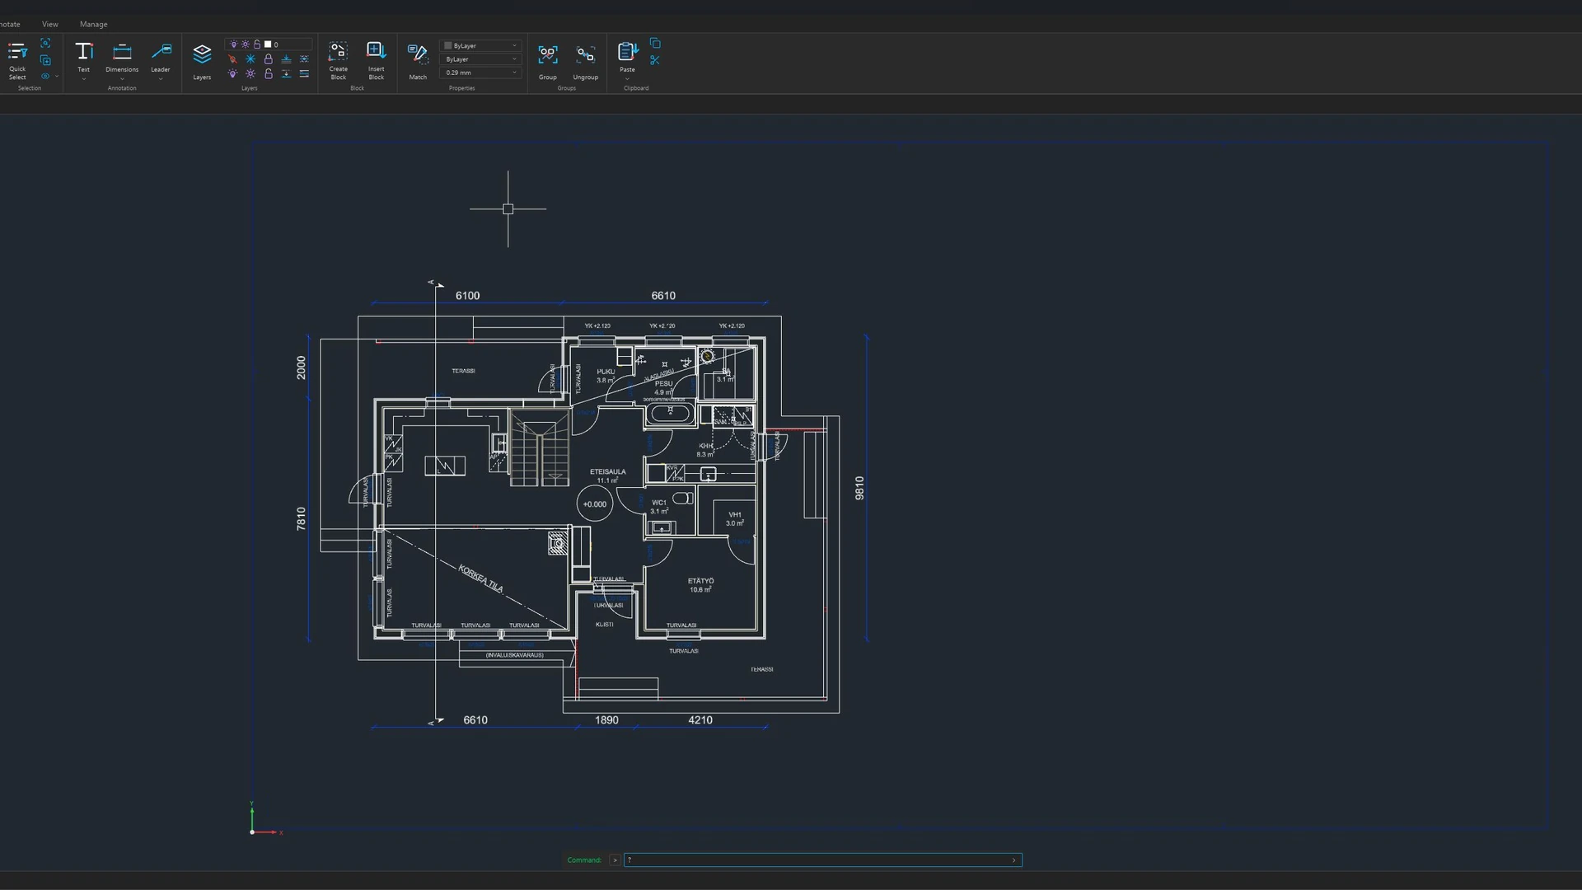1582x890 pixels.
Task: Expand the Text tool dropdown arrow
Action: coord(83,79)
